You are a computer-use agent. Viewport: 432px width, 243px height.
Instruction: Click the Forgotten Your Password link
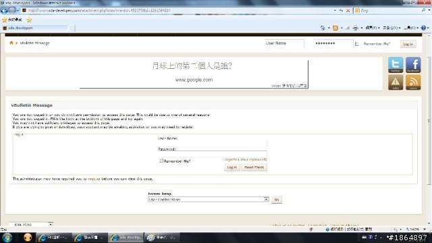click(x=244, y=159)
